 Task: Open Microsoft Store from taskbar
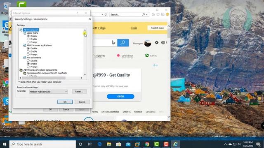click(118, 144)
